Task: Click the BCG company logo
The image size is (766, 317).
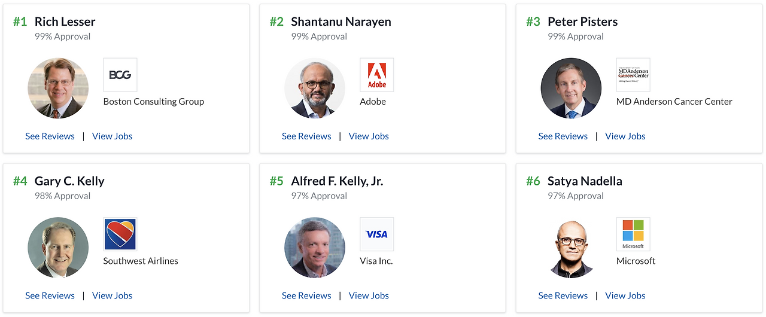Action: (x=120, y=75)
